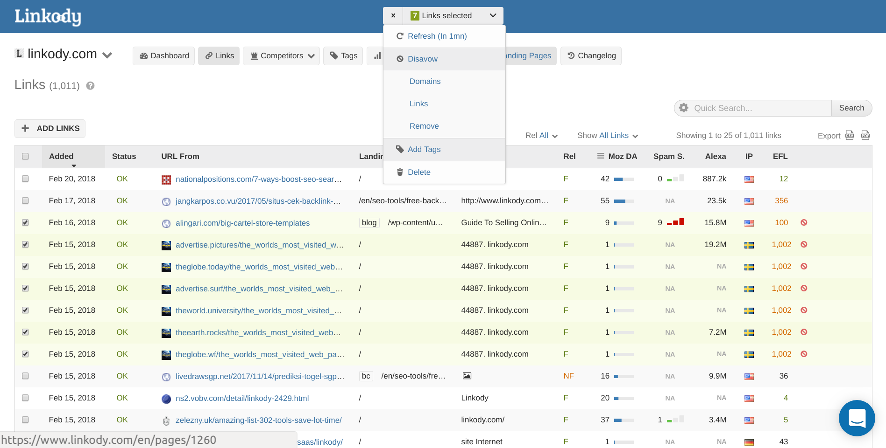Open the Links help question-mark icon
886x448 pixels.
(91, 86)
